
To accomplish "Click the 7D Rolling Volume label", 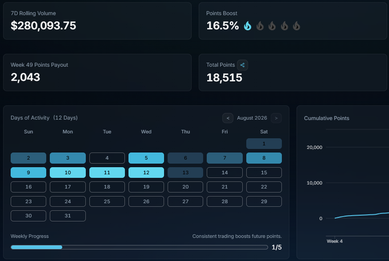I will (33, 13).
